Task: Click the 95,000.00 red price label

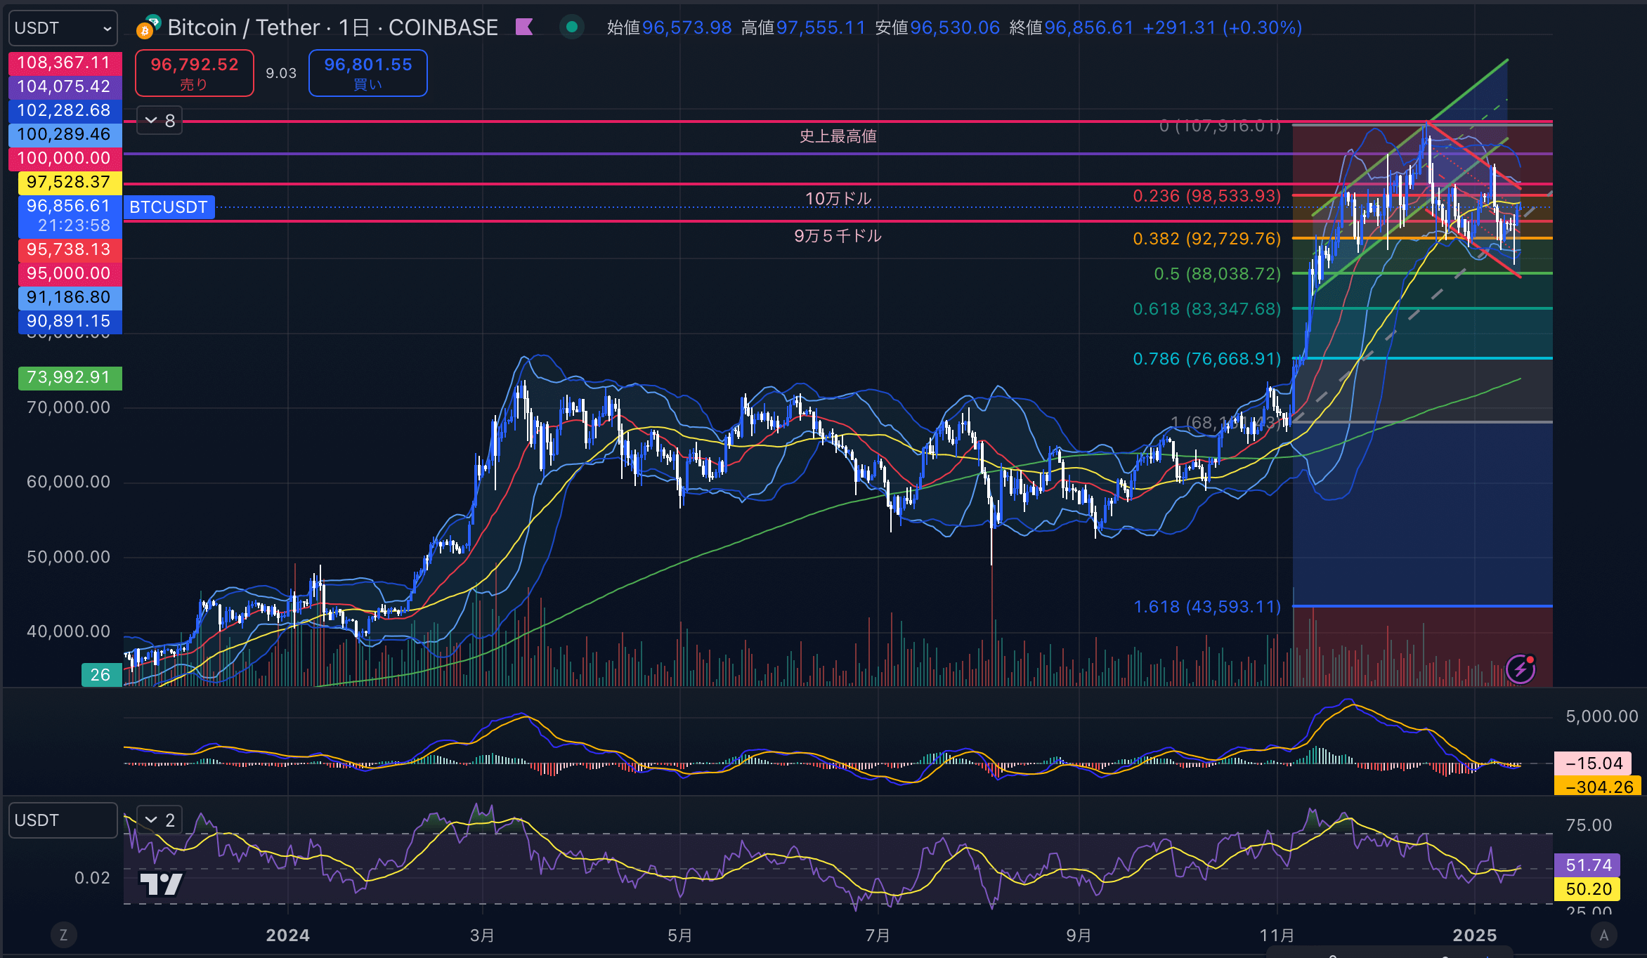Action: [69, 273]
